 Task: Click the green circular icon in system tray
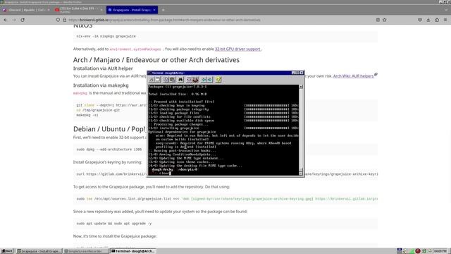[x=424, y=251]
